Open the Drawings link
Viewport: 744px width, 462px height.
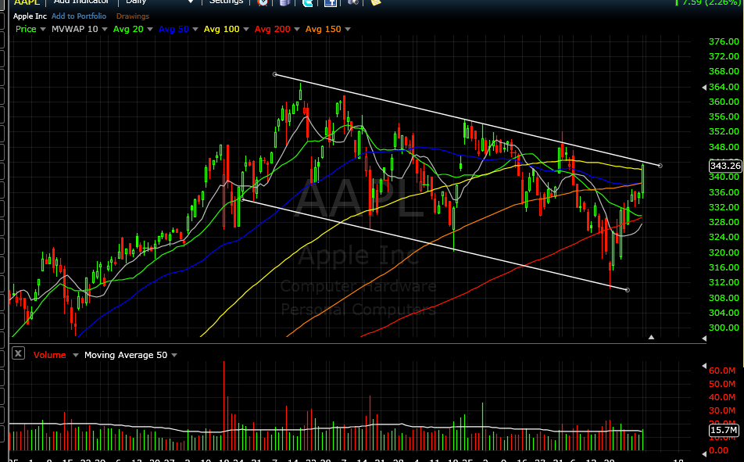coord(132,16)
